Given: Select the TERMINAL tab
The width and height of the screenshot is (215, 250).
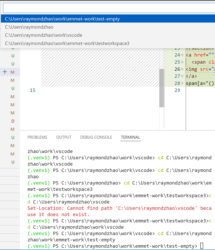Looking at the screenshot, I should point(130,137).
